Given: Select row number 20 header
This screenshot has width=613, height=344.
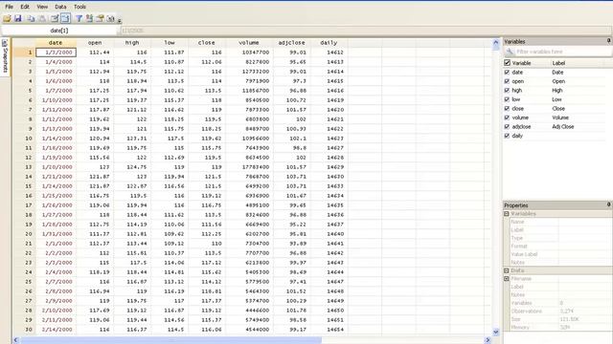Looking at the screenshot, I should pyautogui.click(x=24, y=234).
